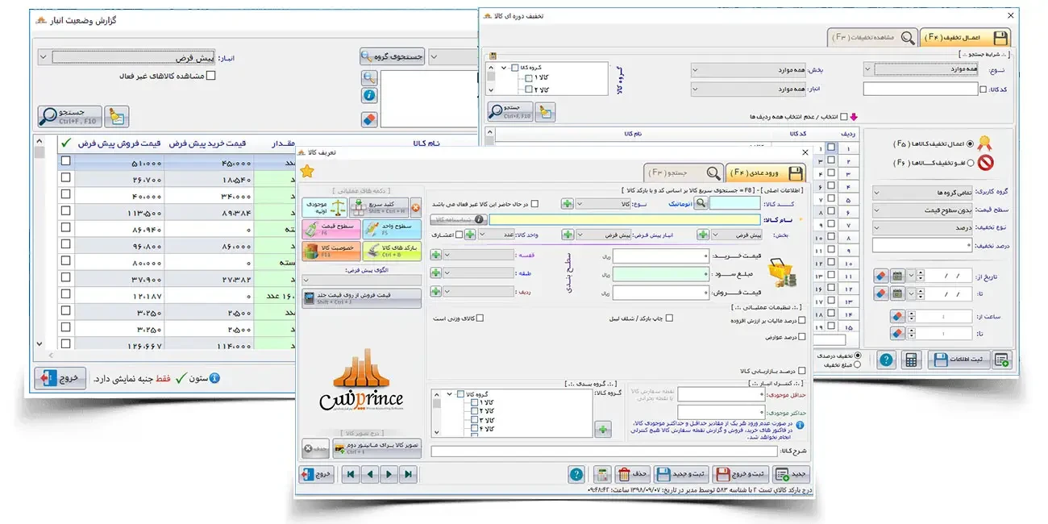Check the 'کالای وزنی است' checkbox
The width and height of the screenshot is (1048, 524).
[x=480, y=318]
